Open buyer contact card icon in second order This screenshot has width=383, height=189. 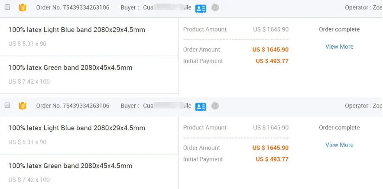(201, 107)
